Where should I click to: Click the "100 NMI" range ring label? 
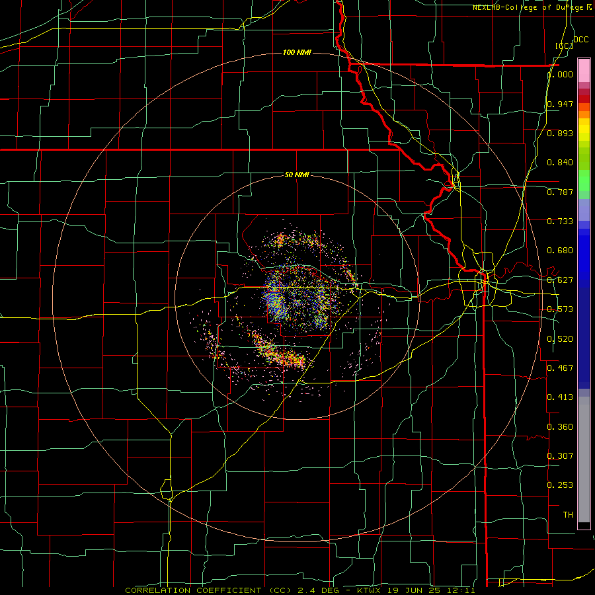pyautogui.click(x=297, y=52)
